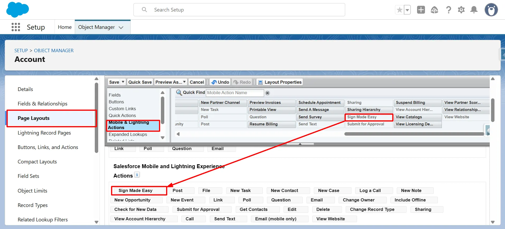This screenshot has width=505, height=229.
Task: Follow the OBJECT MANAGER breadcrumb link
Action: (54, 50)
